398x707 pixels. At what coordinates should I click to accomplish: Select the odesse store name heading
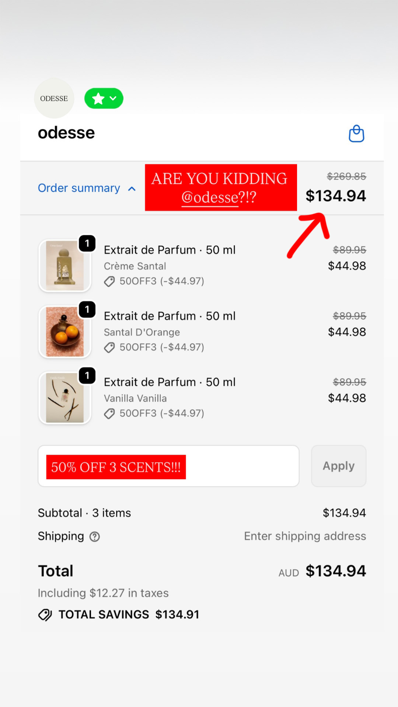tap(66, 133)
